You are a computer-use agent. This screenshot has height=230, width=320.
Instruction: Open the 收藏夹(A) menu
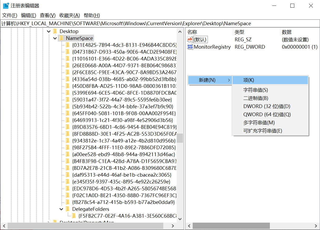tap(70, 16)
